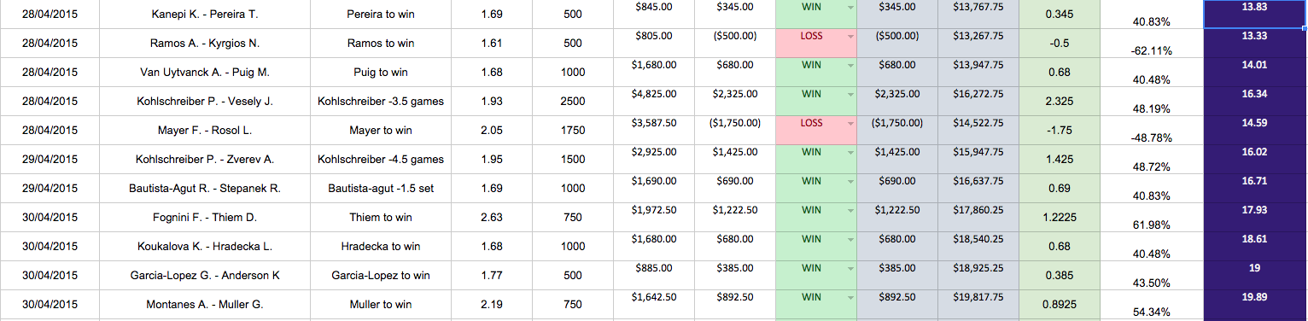
Task: Select the purple cell showing 19.89
Action: [x=1254, y=304]
